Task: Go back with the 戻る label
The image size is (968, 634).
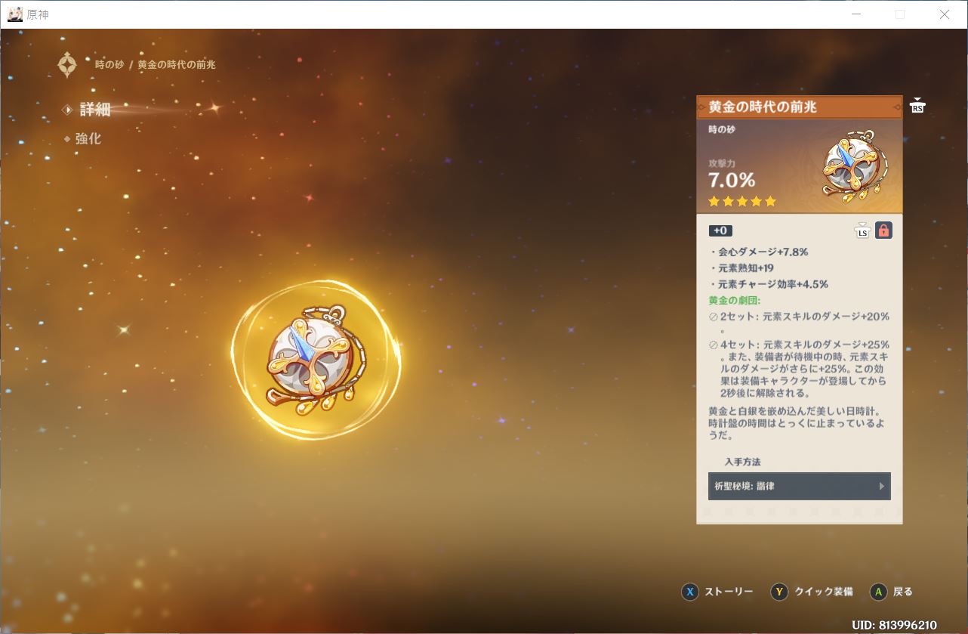Action: 903,592
